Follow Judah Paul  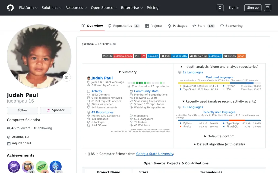pyautogui.click(x=23, y=110)
